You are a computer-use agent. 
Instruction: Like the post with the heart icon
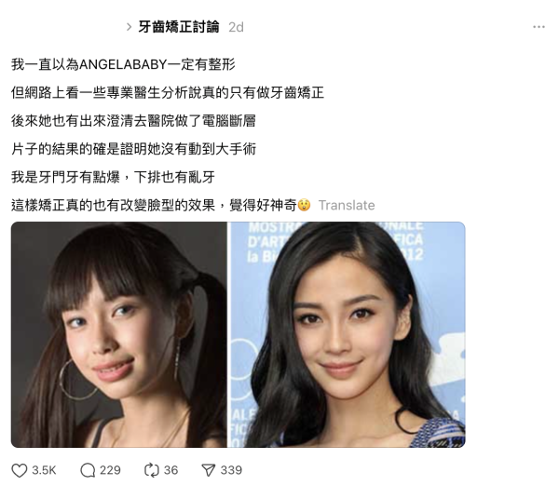20,470
